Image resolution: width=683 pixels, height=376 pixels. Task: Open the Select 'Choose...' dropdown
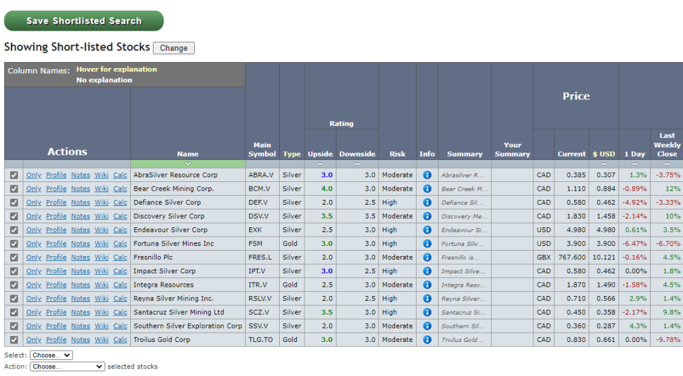pos(51,355)
